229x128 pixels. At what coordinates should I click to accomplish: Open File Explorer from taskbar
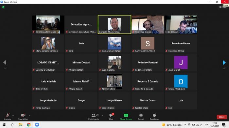click(x=20, y=125)
